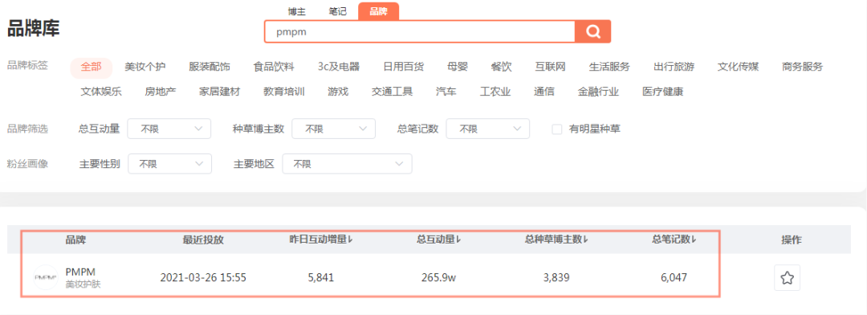Filter by 餐饮 tag

pos(502,67)
